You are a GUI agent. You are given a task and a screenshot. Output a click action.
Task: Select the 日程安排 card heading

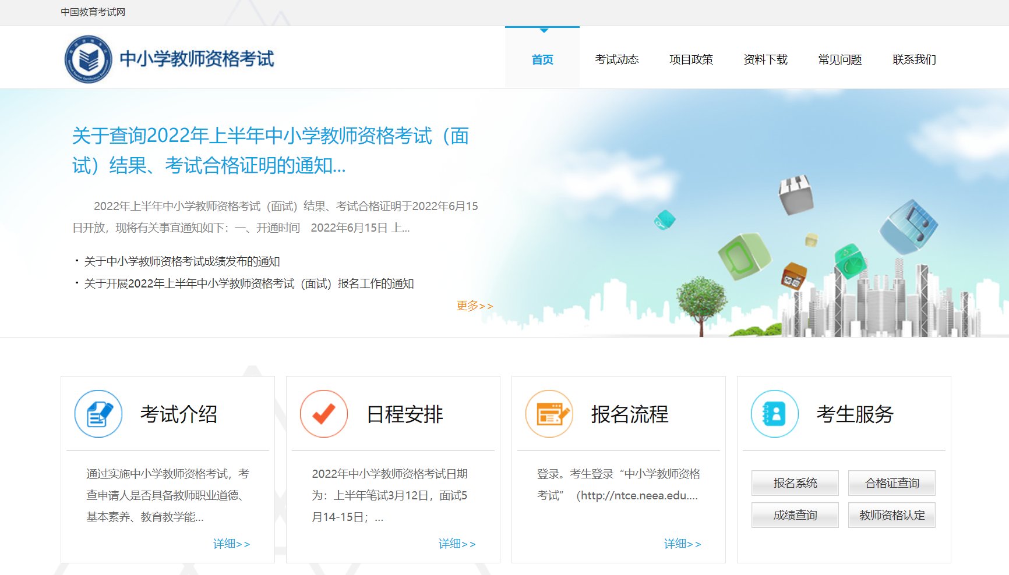coord(404,415)
